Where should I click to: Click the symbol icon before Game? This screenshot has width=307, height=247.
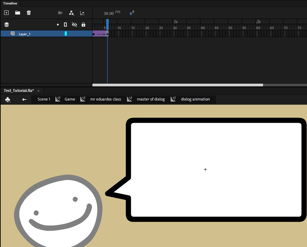[x=58, y=99]
